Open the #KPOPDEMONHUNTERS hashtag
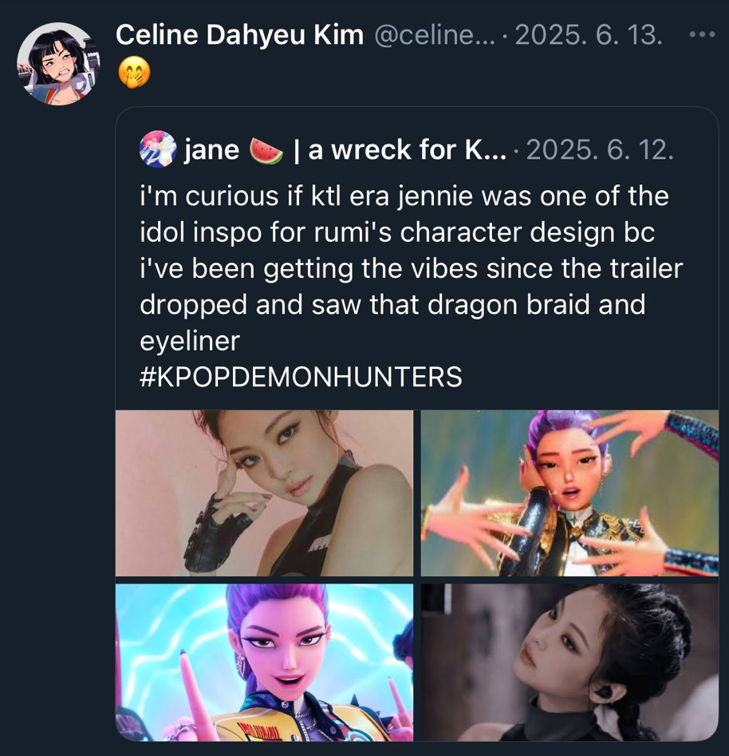The height and width of the screenshot is (756, 729). [x=301, y=377]
